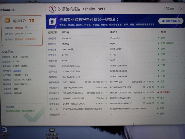Click the factory sales model MLM72

point(66,44)
